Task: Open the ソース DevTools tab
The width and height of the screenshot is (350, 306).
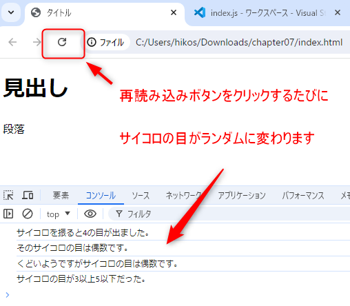Action: (x=141, y=196)
